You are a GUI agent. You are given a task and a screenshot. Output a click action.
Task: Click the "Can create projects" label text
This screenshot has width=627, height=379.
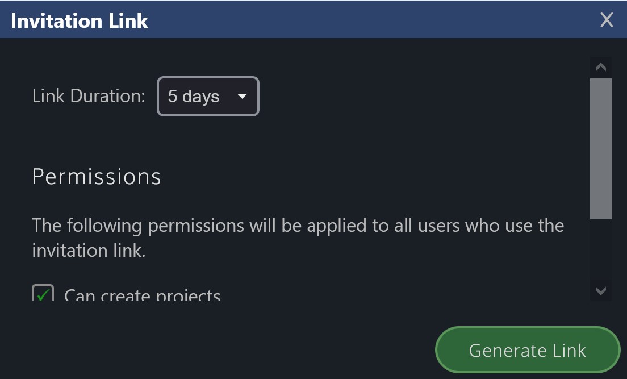pos(142,295)
